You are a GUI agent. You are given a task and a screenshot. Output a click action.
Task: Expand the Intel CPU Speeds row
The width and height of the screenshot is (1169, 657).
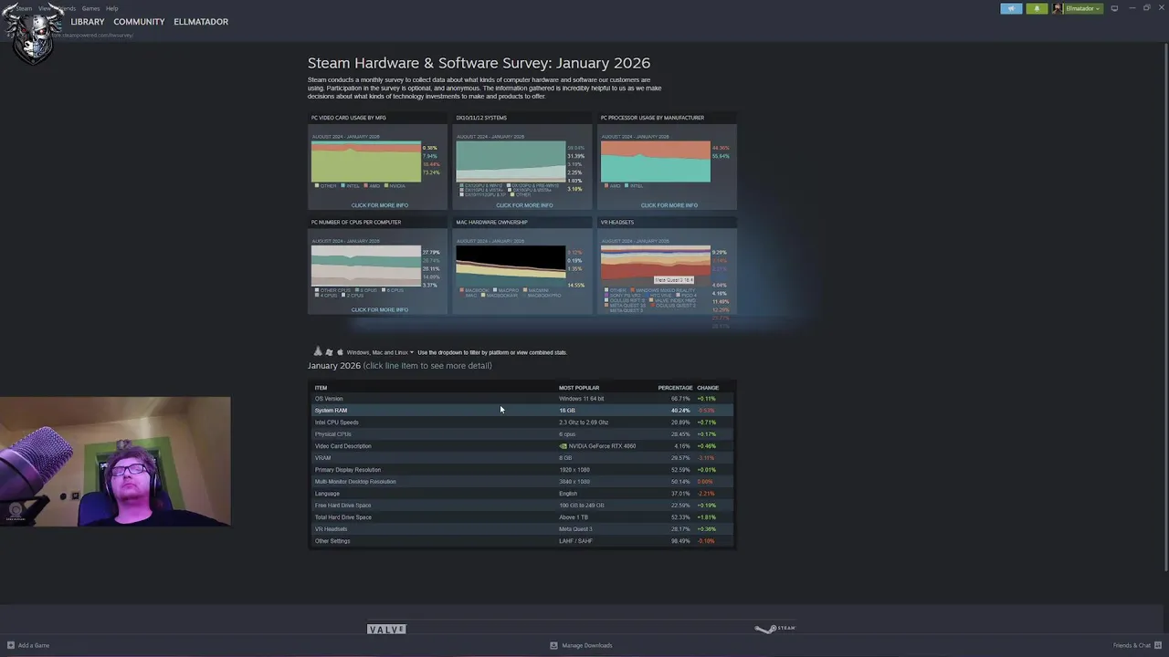tap(521, 422)
